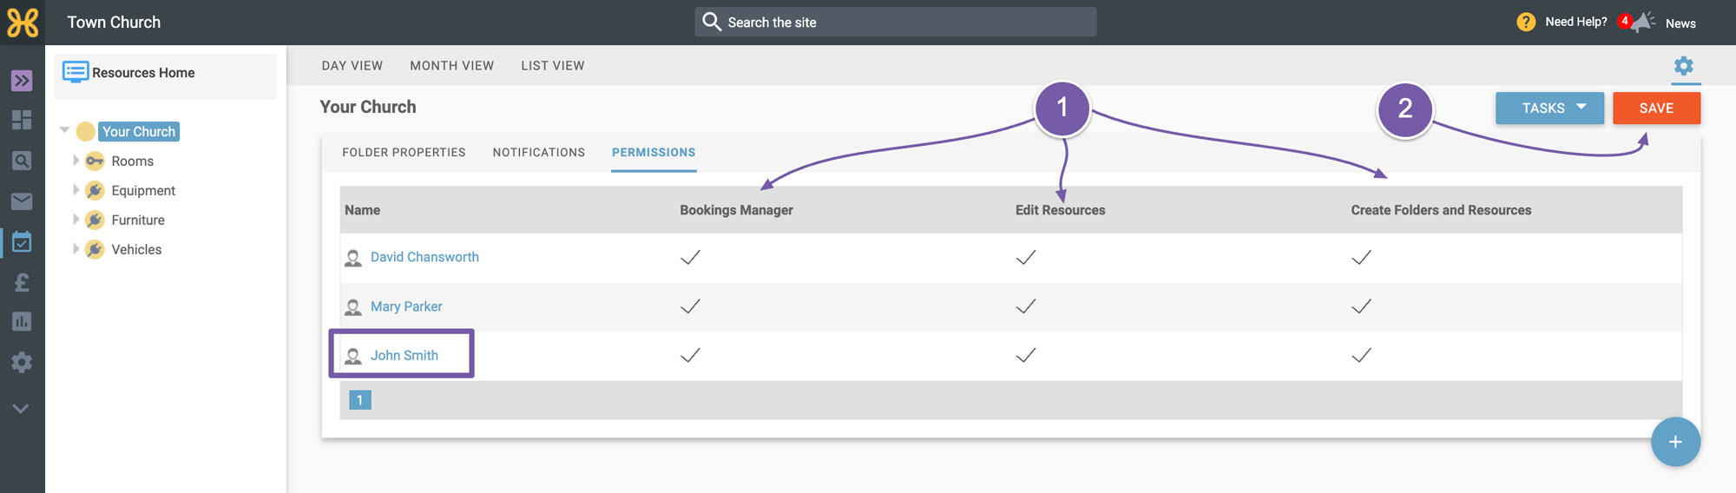This screenshot has height=493, width=1736.
Task: Toggle Edit Resources tick for John Smith
Action: coord(1026,355)
